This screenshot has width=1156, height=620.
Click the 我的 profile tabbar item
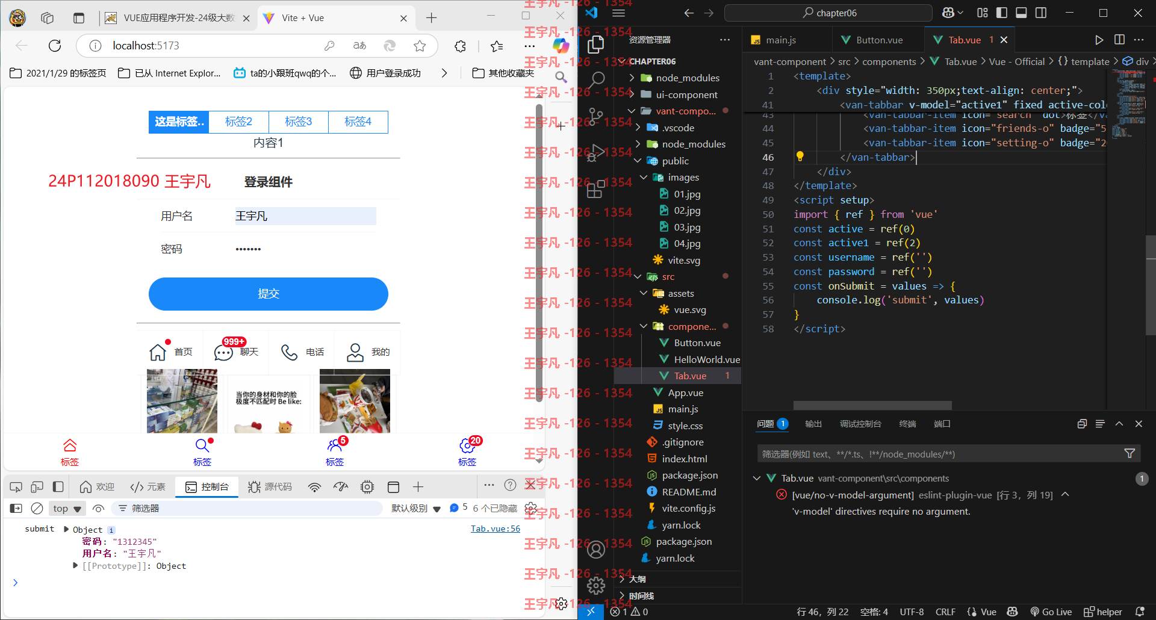pos(368,352)
